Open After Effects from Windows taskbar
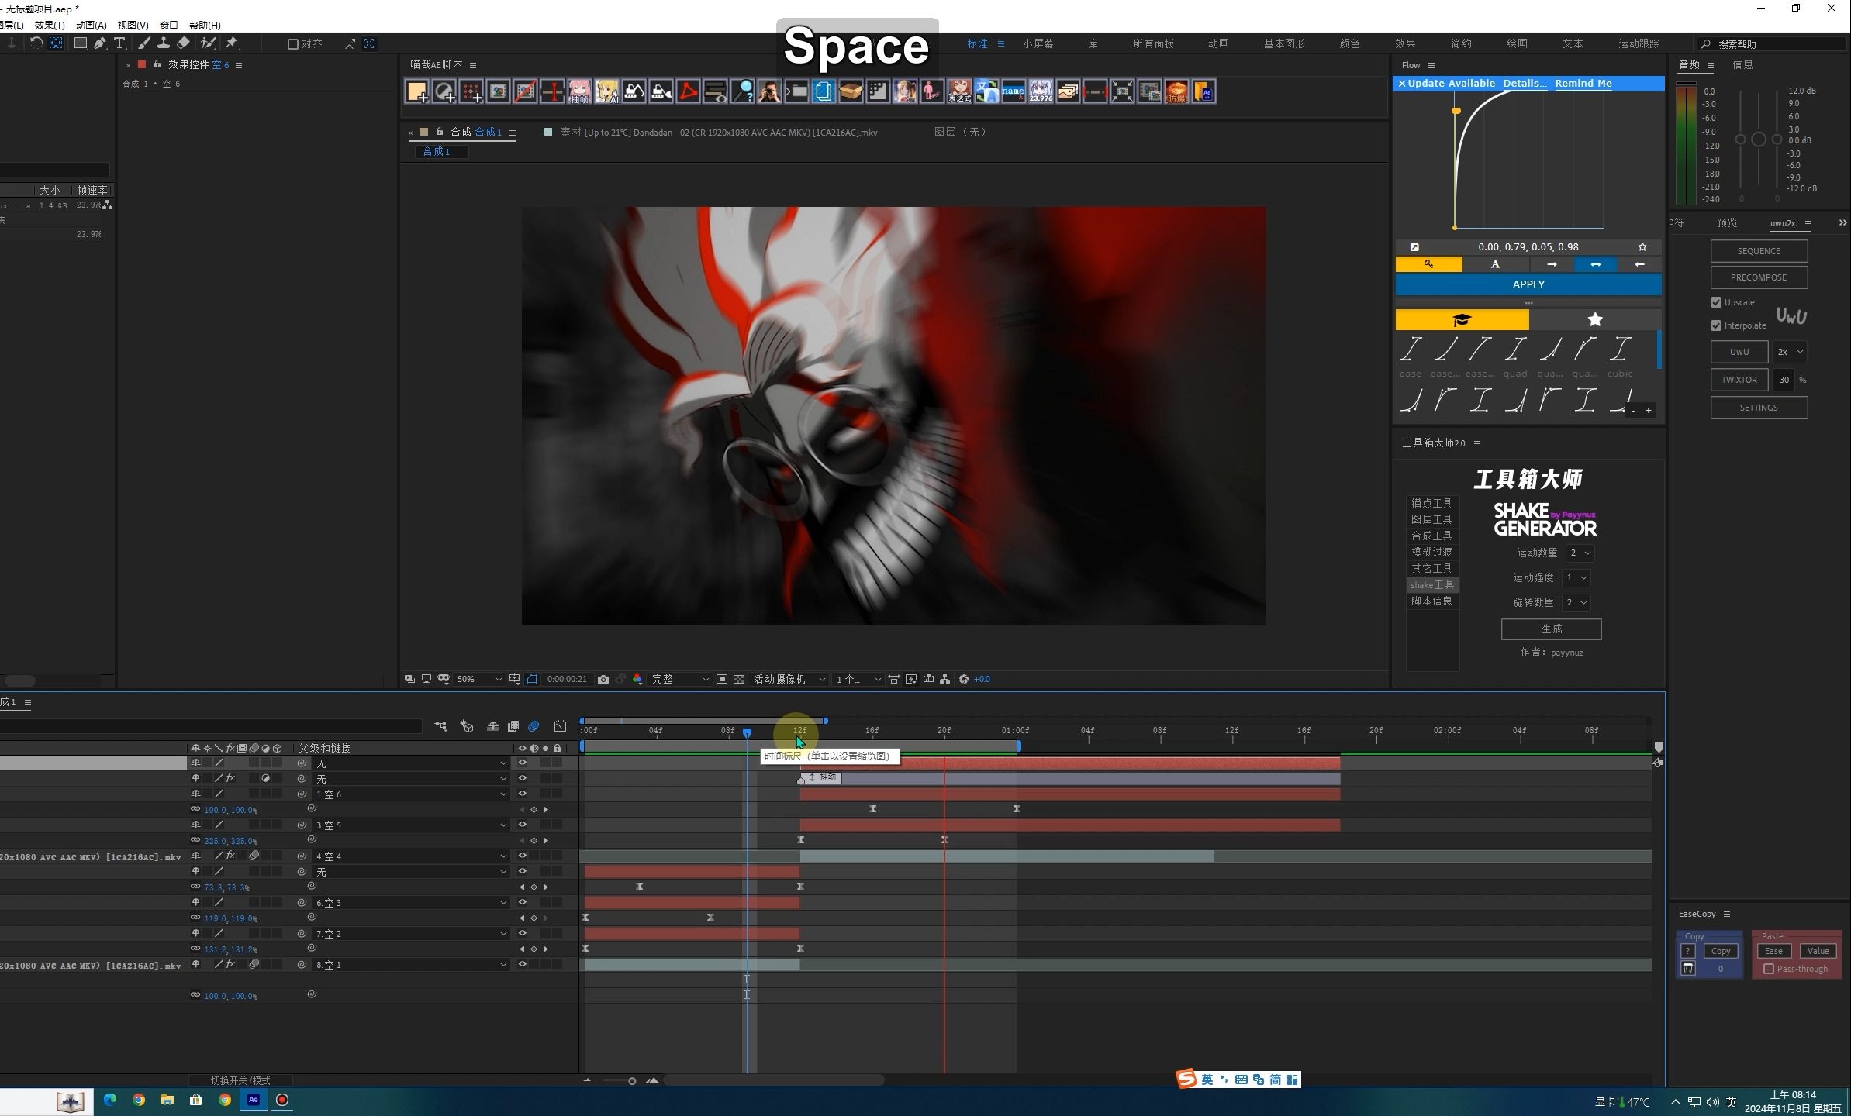 click(x=253, y=1100)
